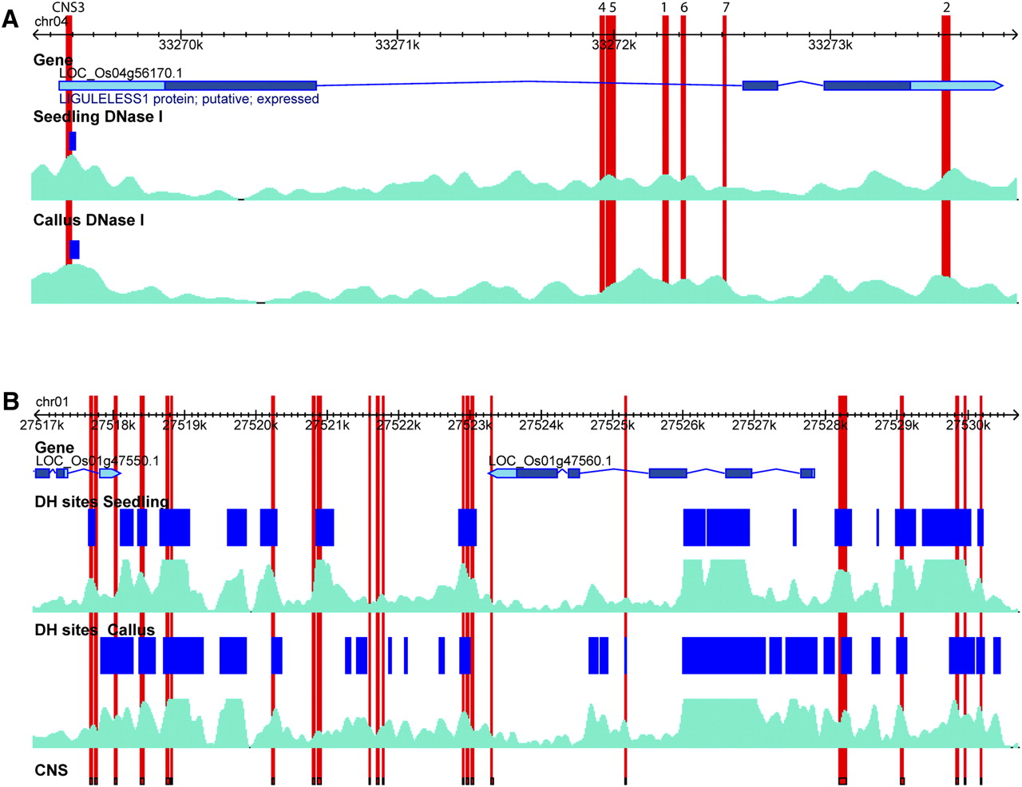This screenshot has width=1022, height=787.
Task: Open the LOC_Os04g56170.1 gene label
Action: [121, 73]
